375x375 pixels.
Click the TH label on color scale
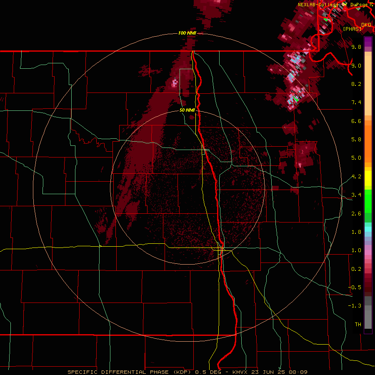click(358, 325)
